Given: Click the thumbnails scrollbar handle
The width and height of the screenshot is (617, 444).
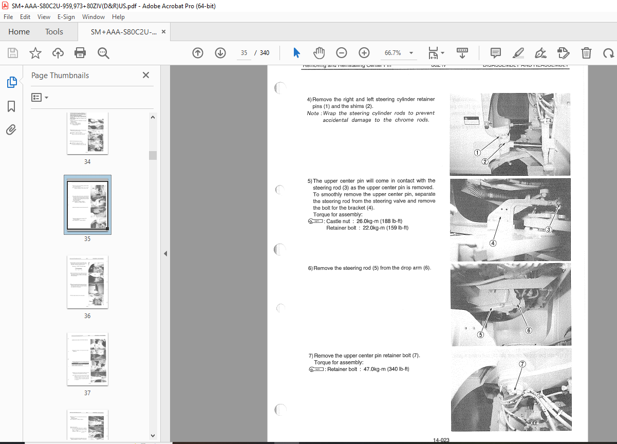Looking at the screenshot, I should click(x=153, y=155).
